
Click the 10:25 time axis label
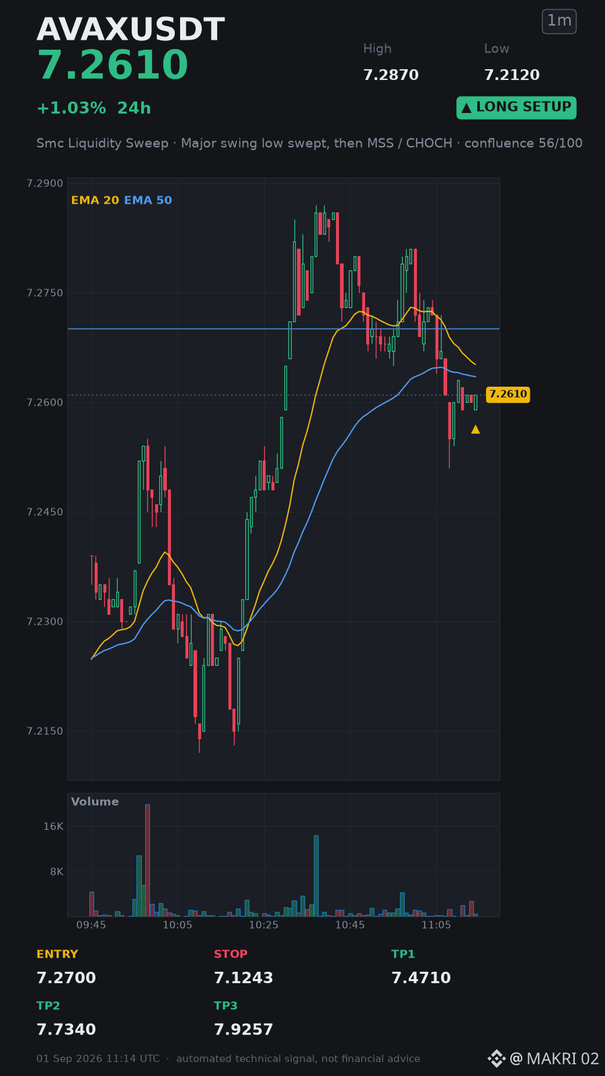[x=264, y=925]
